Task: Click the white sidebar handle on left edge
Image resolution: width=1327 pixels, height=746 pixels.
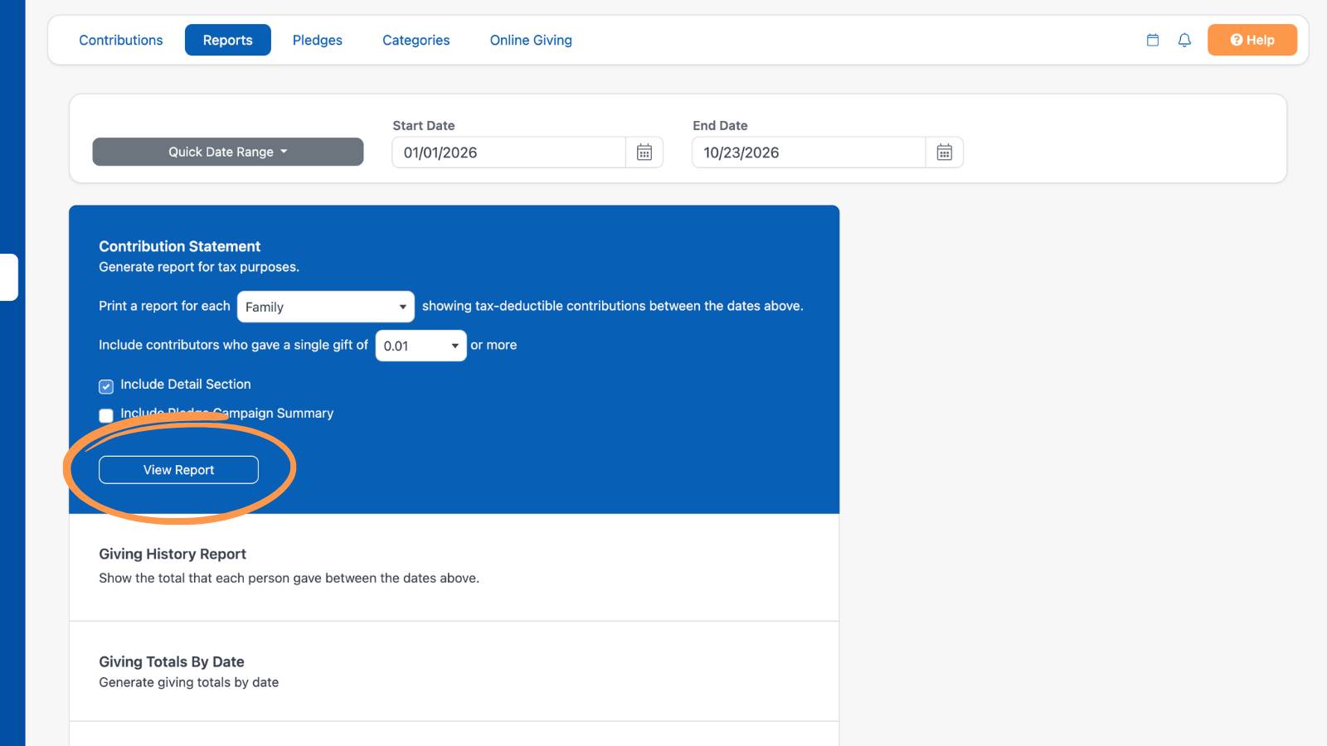Action: coord(9,277)
